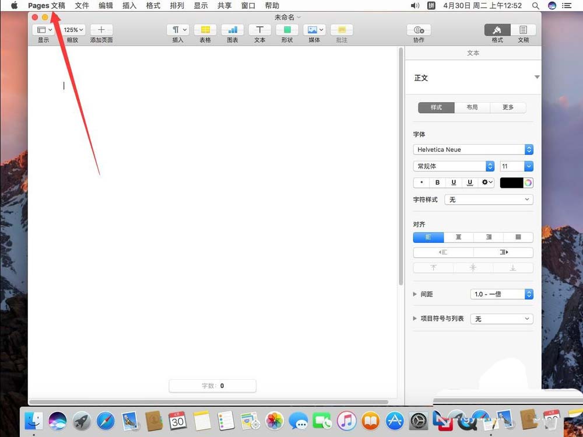
Task: Expand the 项目符号与列表 section triangle
Action: click(415, 319)
